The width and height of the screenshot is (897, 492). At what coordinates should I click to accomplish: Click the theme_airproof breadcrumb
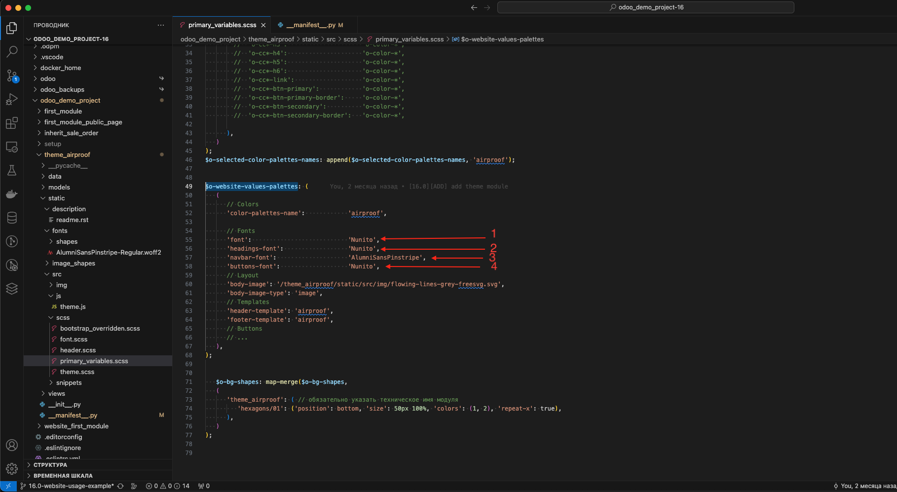[x=271, y=39]
